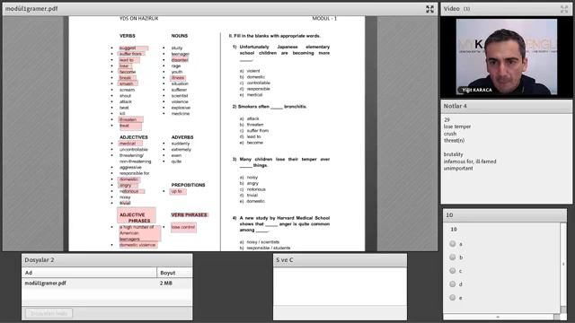This screenshot has height=323, width=575.
Task: Select modül1gramer.pdf file row
Action: tap(107, 284)
